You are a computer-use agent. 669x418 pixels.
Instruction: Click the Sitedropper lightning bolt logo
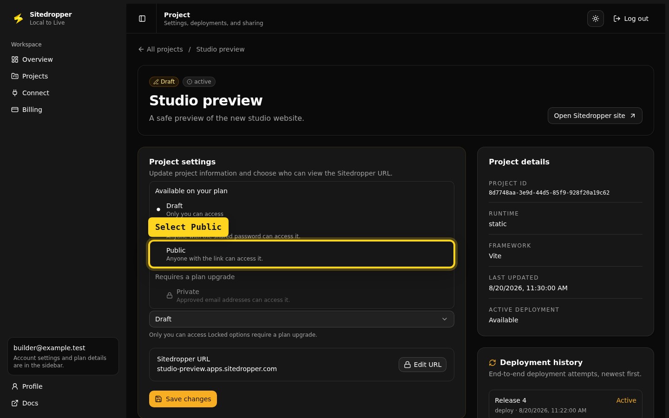(19, 19)
